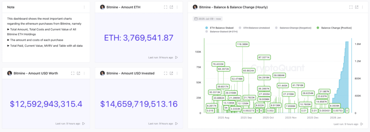The height and width of the screenshot is (132, 370).
Task: Open Amount USD Invested three-dot menu
Action: coord(177,73)
